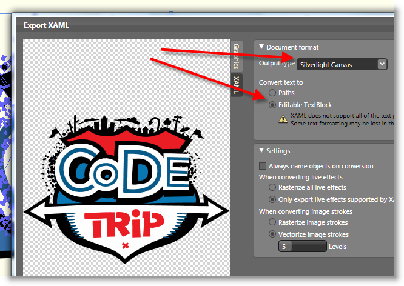Choose Rasterize all live effects
404x286 pixels.
[x=272, y=187]
